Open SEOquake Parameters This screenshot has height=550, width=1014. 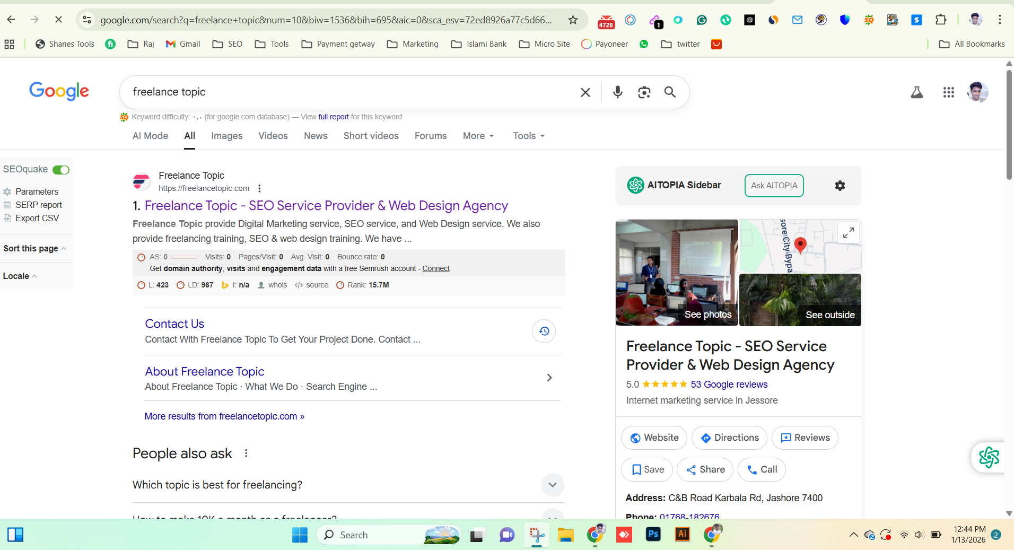click(x=37, y=192)
